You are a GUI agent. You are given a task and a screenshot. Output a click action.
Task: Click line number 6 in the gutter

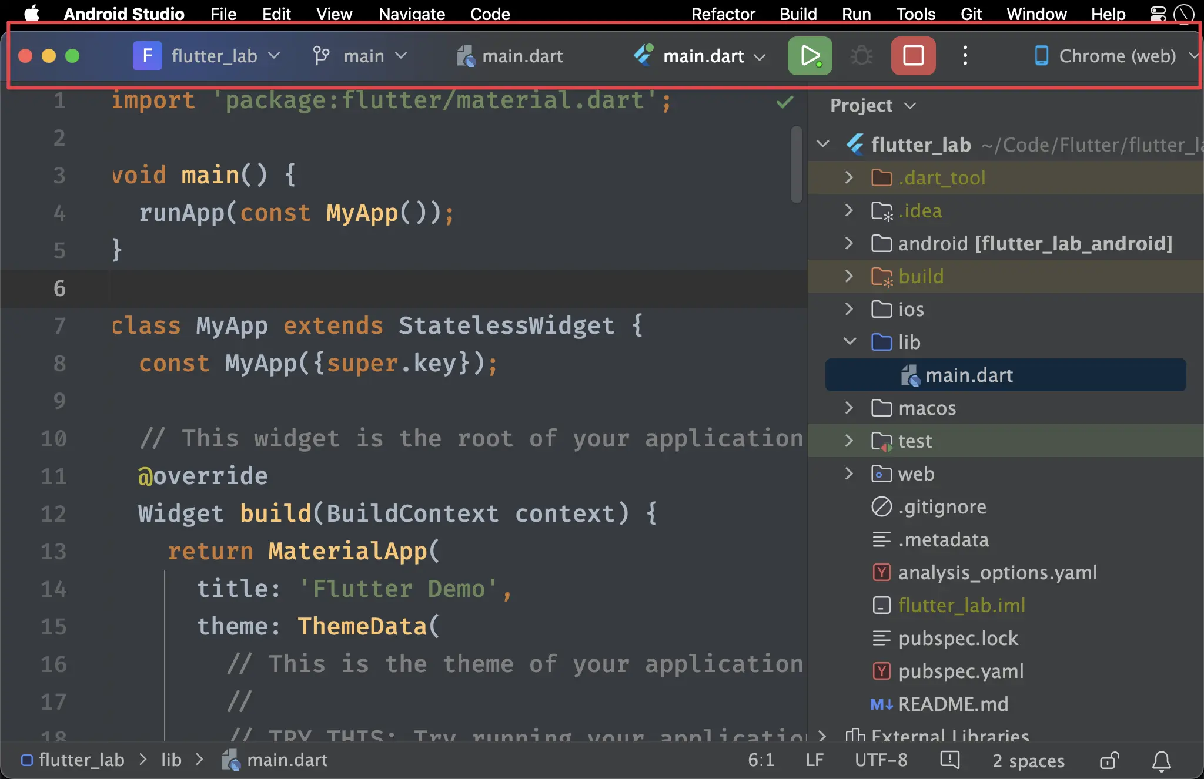tap(59, 288)
